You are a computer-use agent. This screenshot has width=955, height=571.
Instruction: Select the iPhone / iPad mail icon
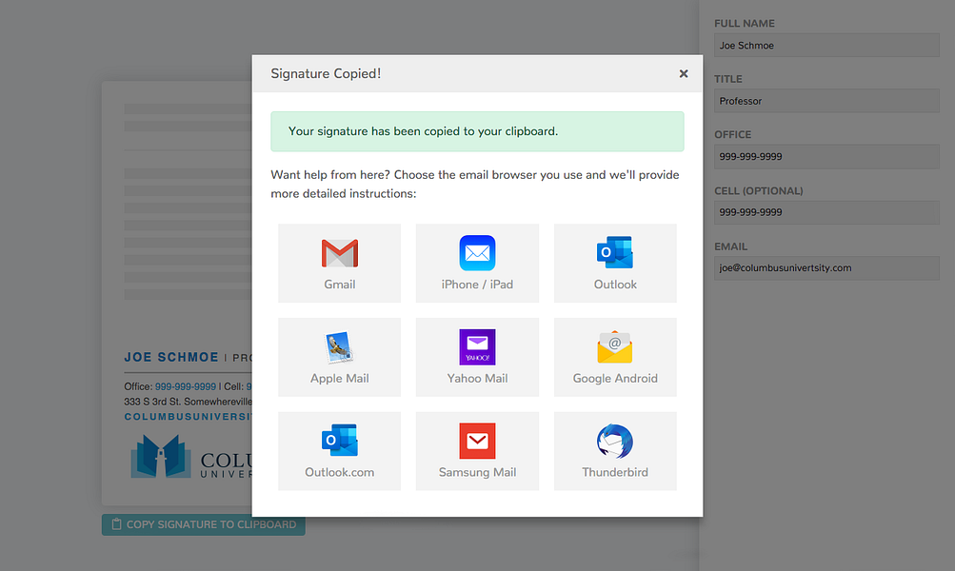coord(477,263)
